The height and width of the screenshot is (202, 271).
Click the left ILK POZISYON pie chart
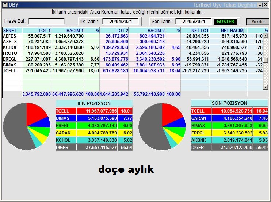point(27,126)
